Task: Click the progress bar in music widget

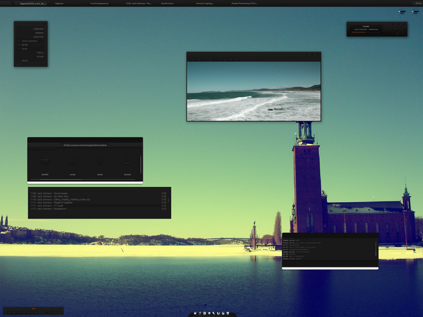Action: (x=367, y=32)
